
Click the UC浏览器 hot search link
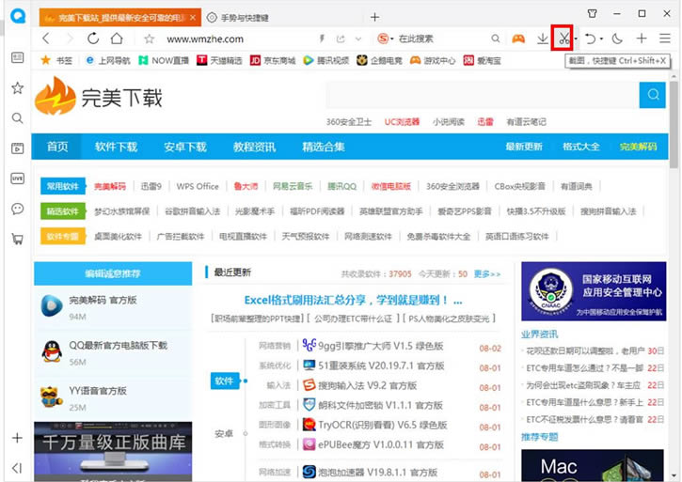402,122
